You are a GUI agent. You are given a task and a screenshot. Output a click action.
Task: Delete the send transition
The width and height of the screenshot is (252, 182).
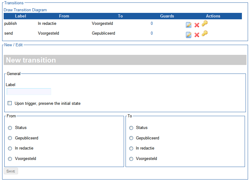click(197, 35)
